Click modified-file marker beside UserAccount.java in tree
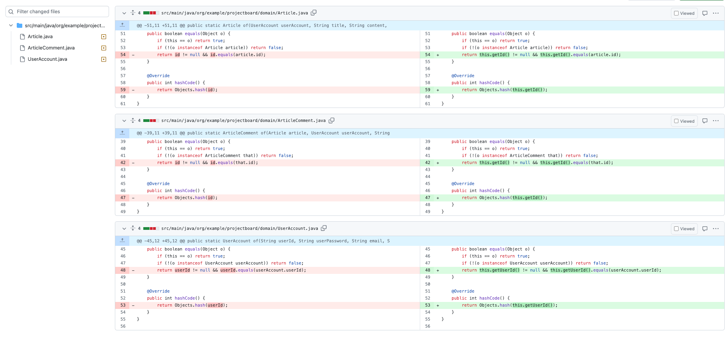Image resolution: width=727 pixels, height=337 pixels. pyautogui.click(x=104, y=59)
